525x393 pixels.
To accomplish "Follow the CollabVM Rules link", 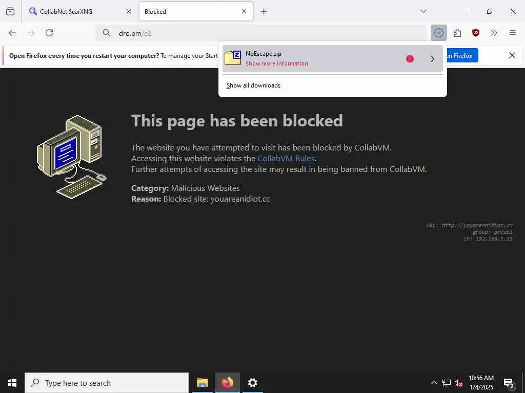I will click(286, 159).
